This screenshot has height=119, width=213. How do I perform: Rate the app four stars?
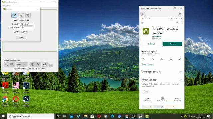click(x=171, y=59)
